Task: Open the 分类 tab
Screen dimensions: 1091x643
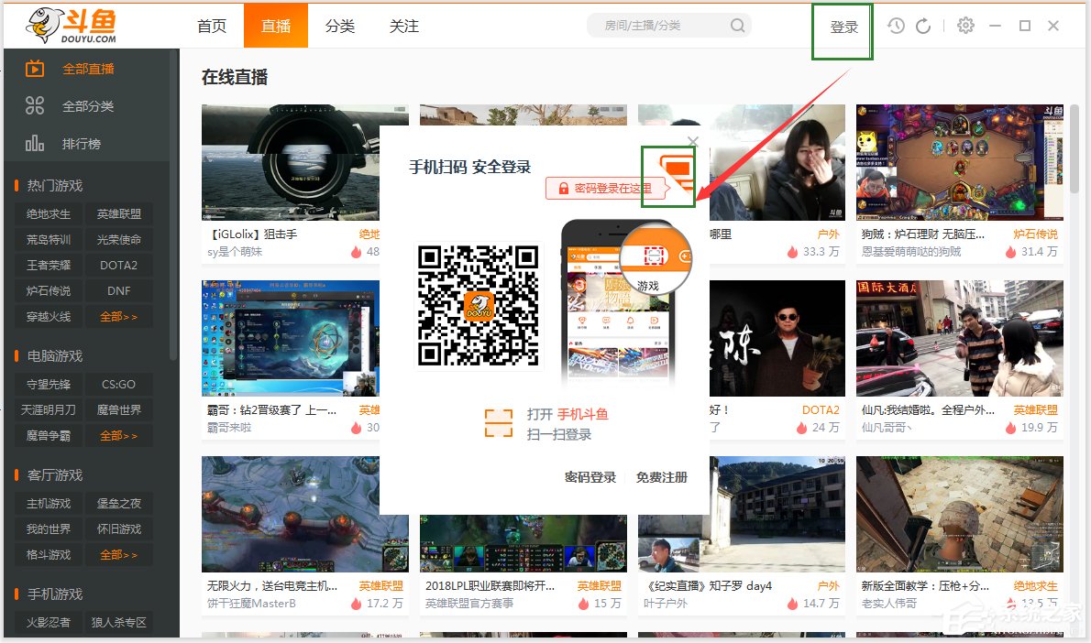Action: click(x=340, y=27)
